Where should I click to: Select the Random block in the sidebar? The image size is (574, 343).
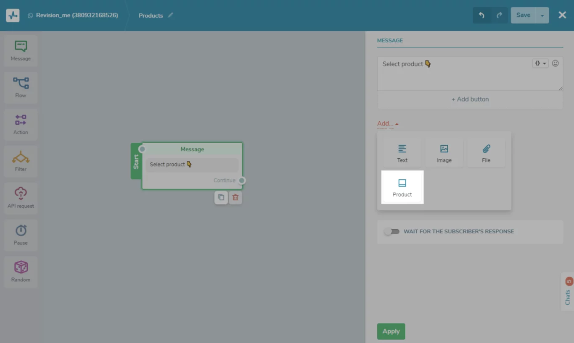click(x=21, y=272)
